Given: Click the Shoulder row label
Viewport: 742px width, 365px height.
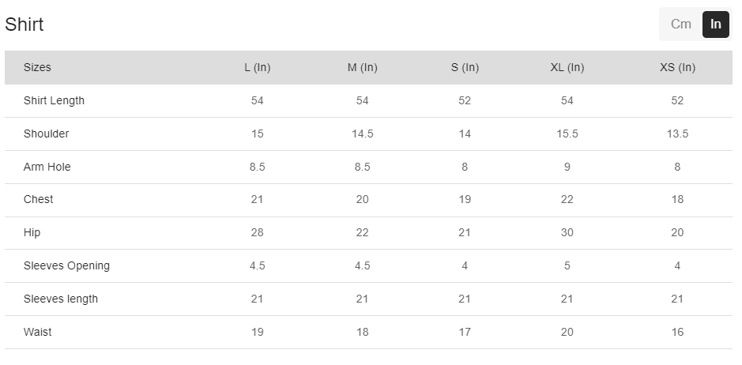Looking at the screenshot, I should [x=46, y=134].
